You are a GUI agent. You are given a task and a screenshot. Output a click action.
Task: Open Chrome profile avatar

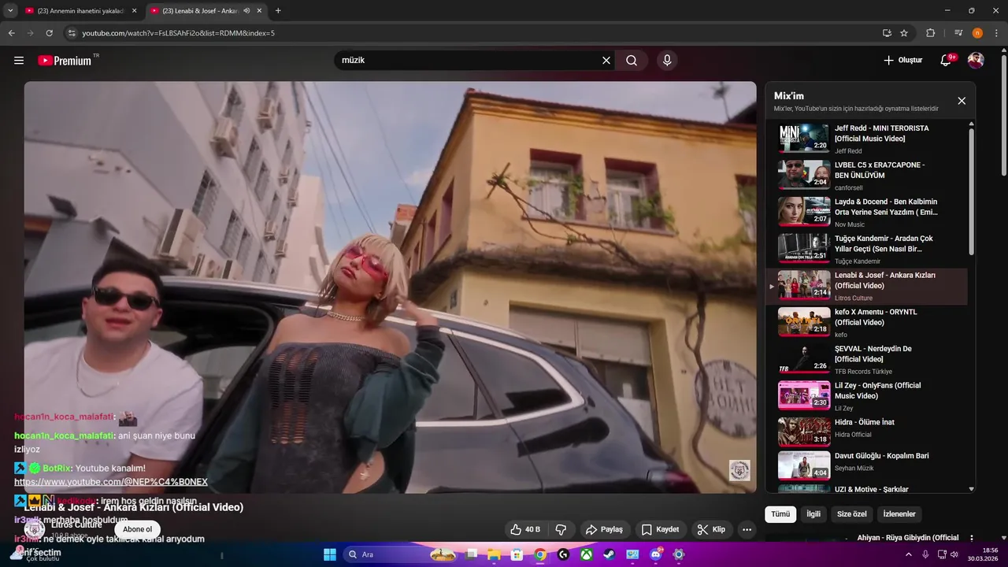(977, 33)
